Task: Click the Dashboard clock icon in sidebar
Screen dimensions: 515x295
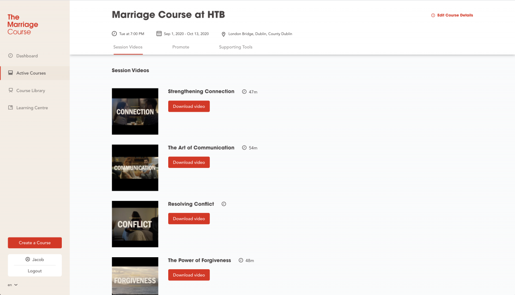Action: coord(11,56)
